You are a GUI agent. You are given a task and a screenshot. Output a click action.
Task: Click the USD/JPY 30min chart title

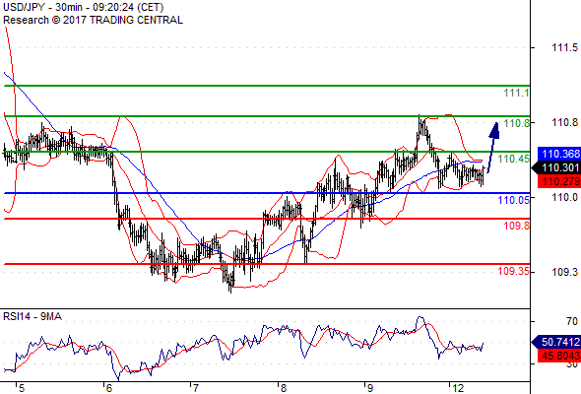[x=84, y=8]
